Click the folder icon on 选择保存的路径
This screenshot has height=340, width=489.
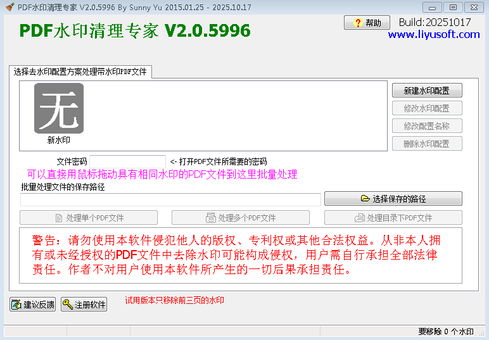coord(365,199)
